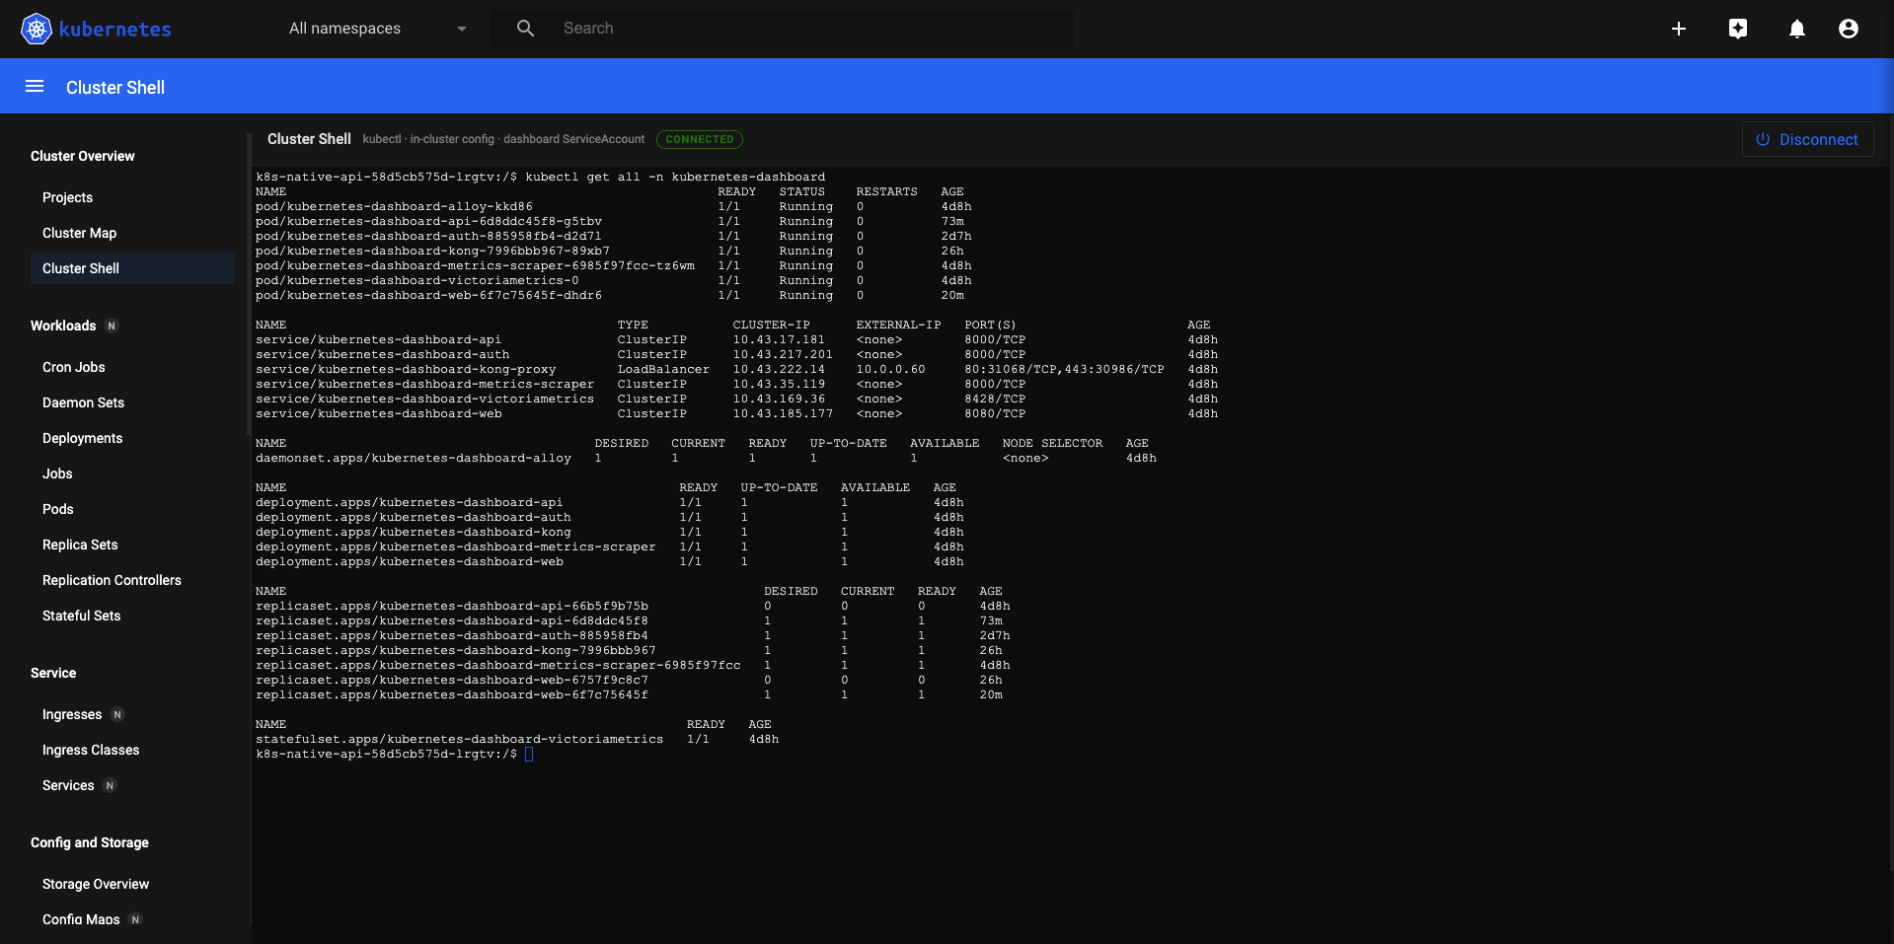Click the N badge next to Config Maps

coord(135,919)
